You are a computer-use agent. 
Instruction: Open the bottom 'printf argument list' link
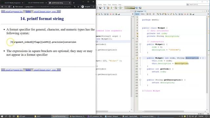(12, 70)
